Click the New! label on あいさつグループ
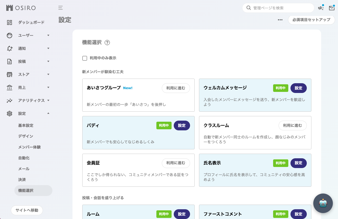 point(128,88)
